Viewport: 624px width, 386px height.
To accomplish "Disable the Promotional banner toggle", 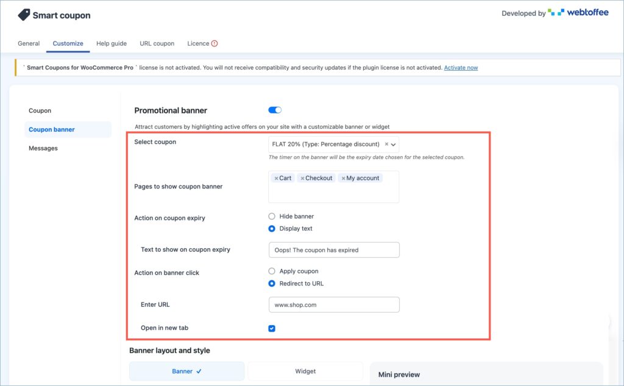I will tap(274, 110).
